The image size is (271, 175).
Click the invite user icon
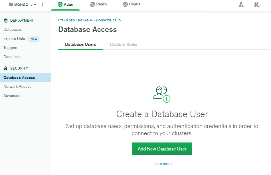(x=241, y=5)
